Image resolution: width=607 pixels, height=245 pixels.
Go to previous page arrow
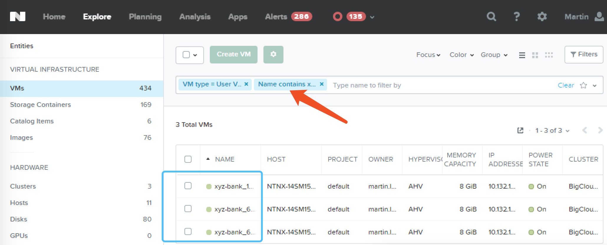[585, 130]
